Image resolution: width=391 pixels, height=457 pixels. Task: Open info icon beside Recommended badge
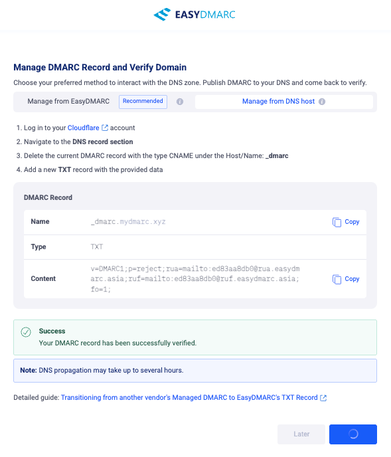point(180,102)
